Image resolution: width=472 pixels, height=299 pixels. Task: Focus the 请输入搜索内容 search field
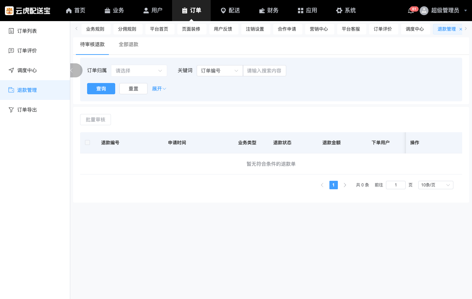264,71
